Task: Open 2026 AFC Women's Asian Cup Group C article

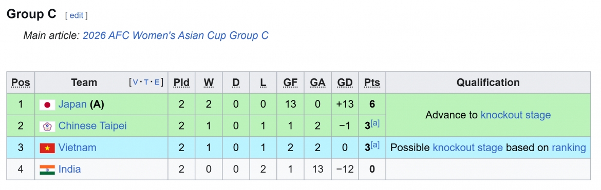Action: pos(176,35)
